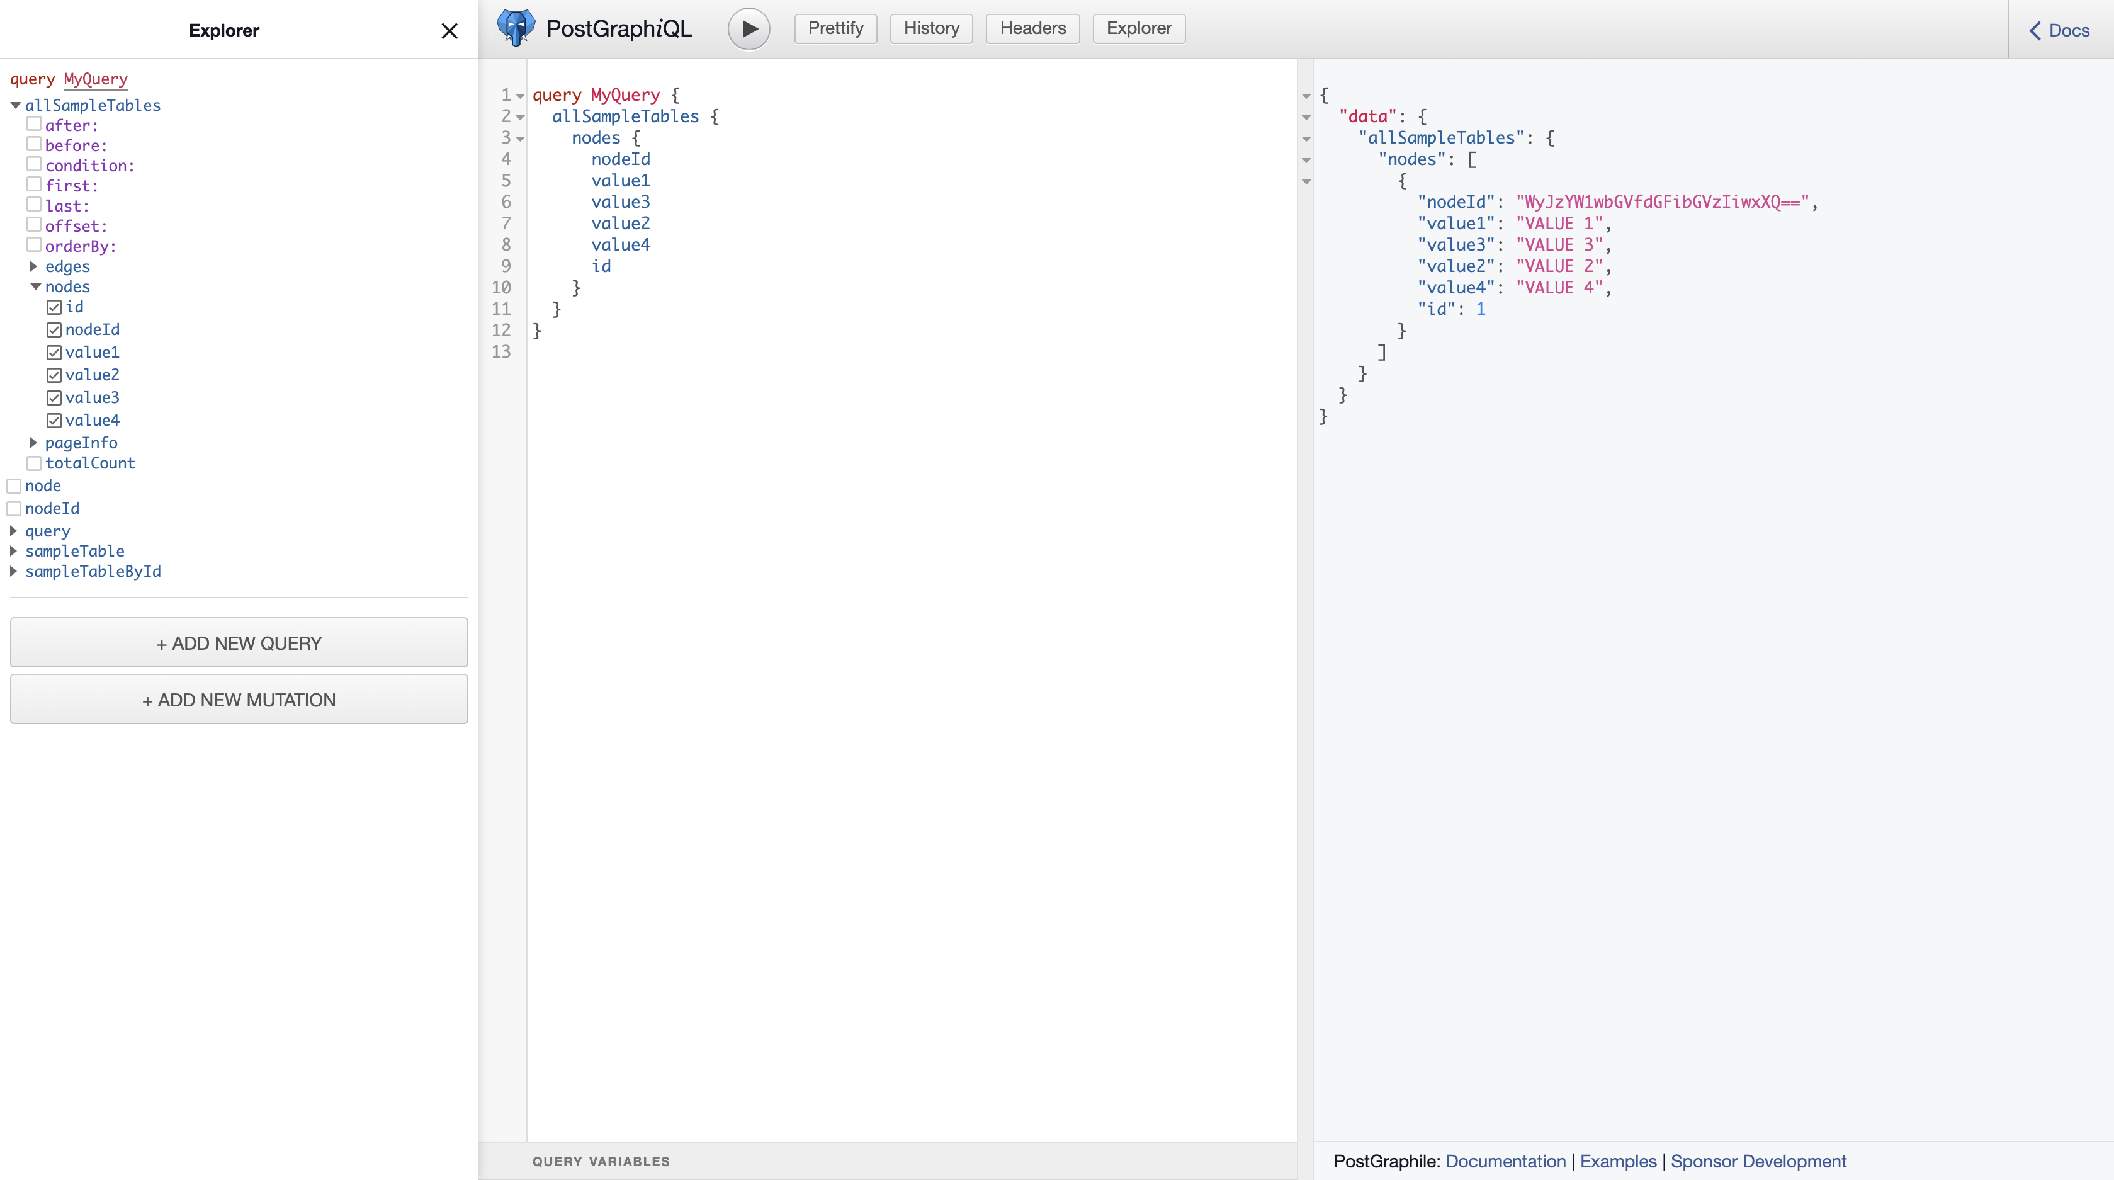
Task: Fold line 1 with the gutter arrow
Action: pyautogui.click(x=520, y=96)
